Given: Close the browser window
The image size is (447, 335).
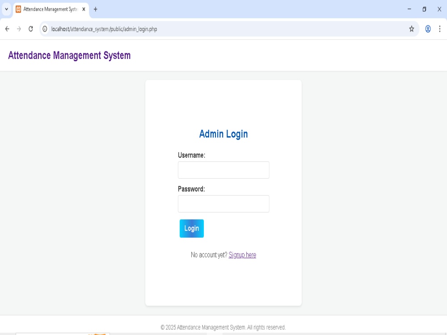Looking at the screenshot, I should tap(439, 9).
